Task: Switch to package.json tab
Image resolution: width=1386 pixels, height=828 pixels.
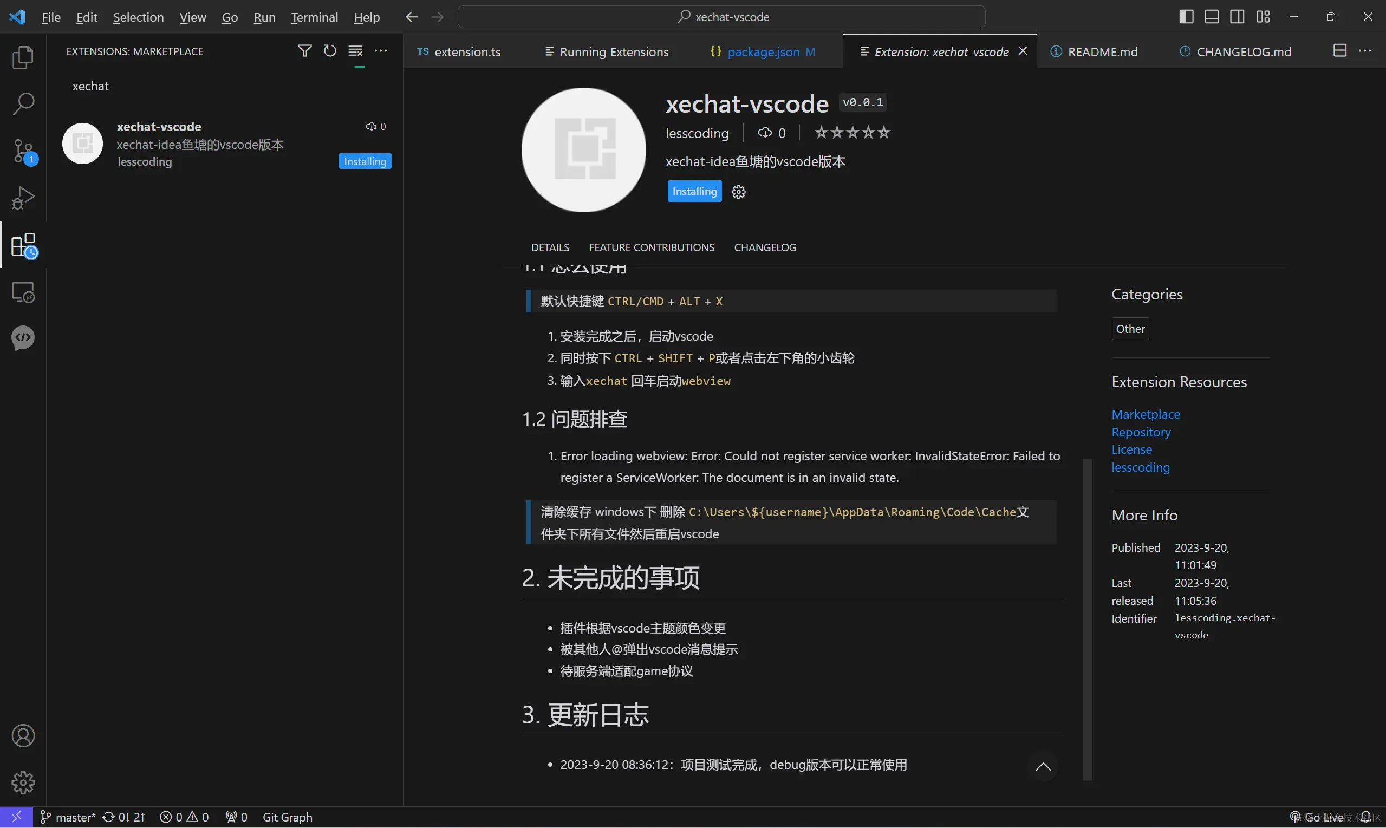Action: (762, 51)
